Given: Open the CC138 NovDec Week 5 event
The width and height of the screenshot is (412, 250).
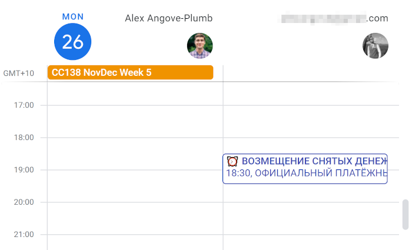Looking at the screenshot, I should pos(130,72).
